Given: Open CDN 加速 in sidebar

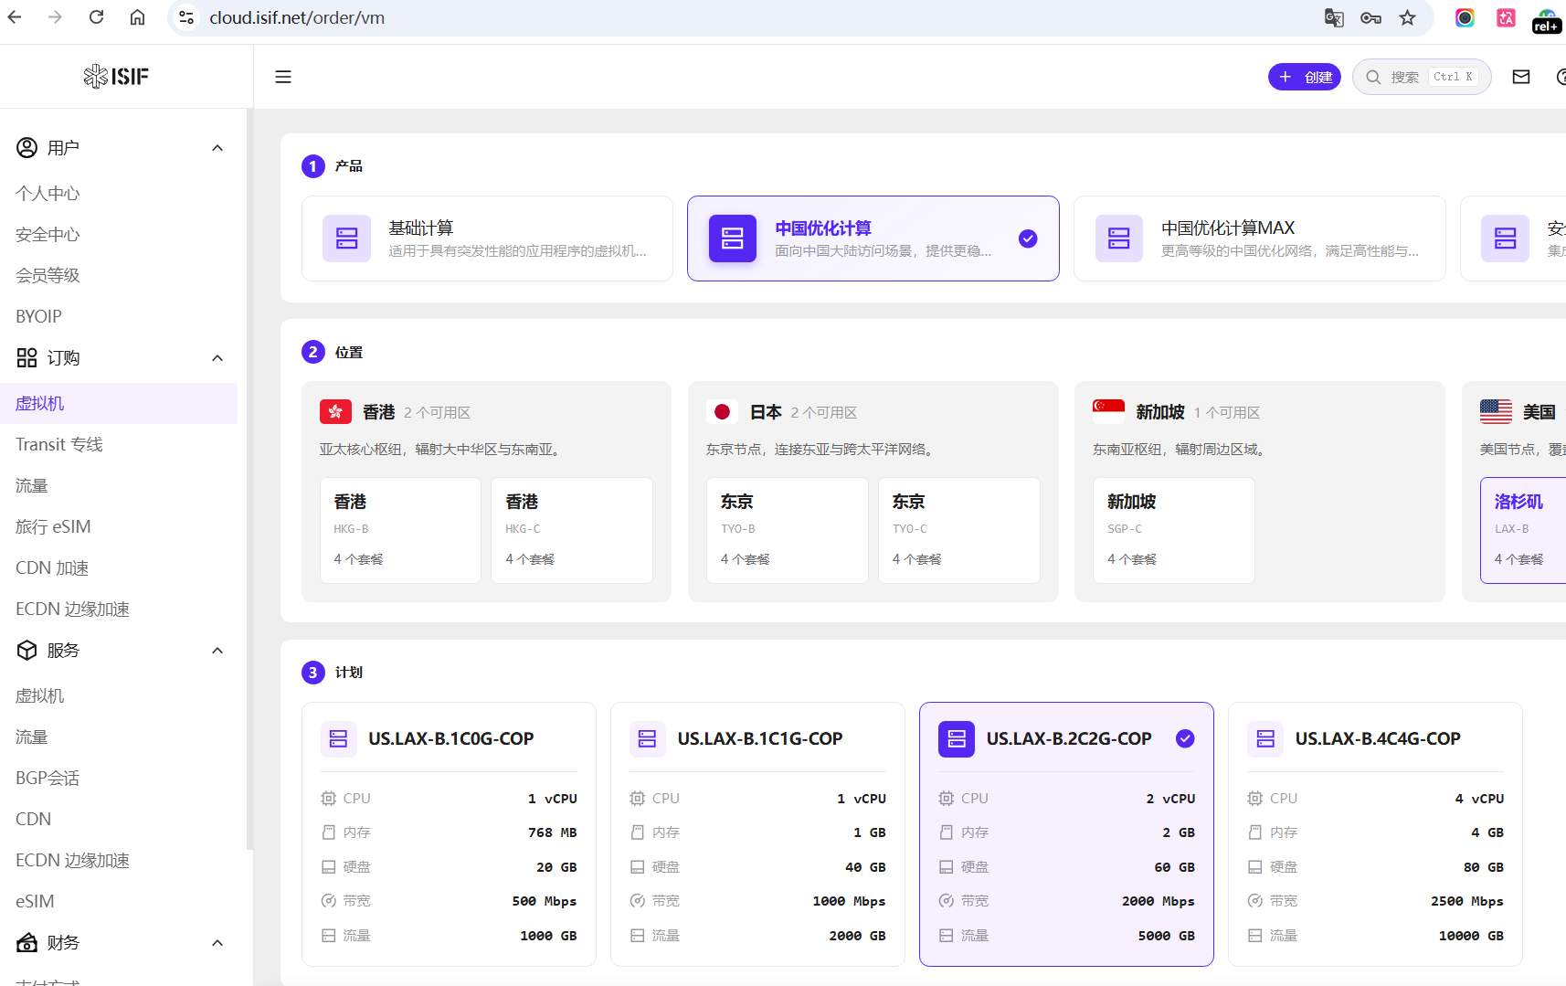Looking at the screenshot, I should (52, 567).
